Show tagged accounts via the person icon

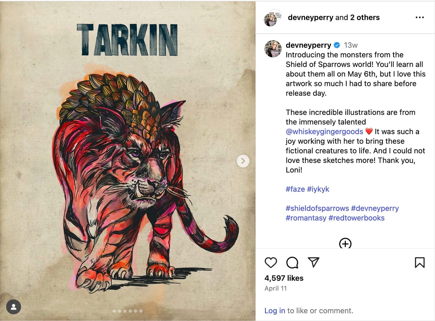pyautogui.click(x=14, y=307)
